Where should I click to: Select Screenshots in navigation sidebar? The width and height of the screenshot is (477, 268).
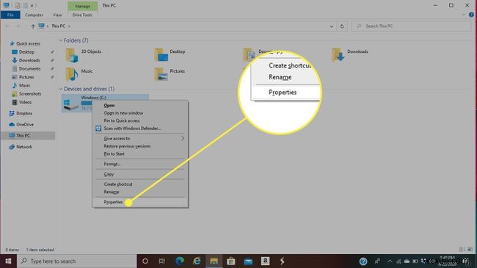(x=30, y=94)
